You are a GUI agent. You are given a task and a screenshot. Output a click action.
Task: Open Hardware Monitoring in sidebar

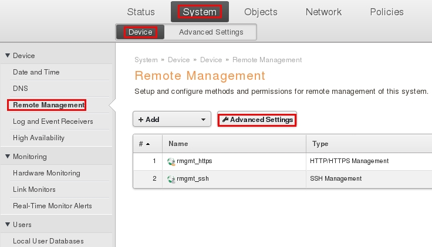[46, 173]
